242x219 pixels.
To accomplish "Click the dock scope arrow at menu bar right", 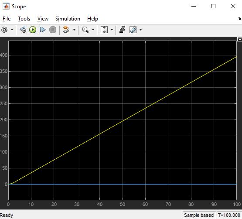I will click(x=239, y=19).
